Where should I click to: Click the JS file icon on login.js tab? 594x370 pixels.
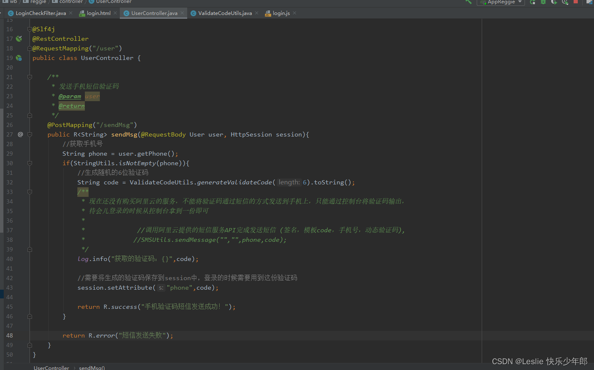pyautogui.click(x=268, y=13)
